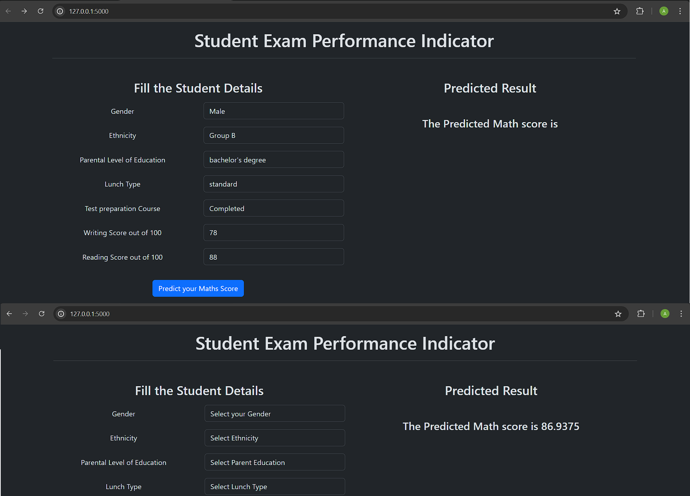Image resolution: width=690 pixels, height=496 pixels.
Task: Open the dropdown showing bachelor's degree
Action: click(273, 160)
